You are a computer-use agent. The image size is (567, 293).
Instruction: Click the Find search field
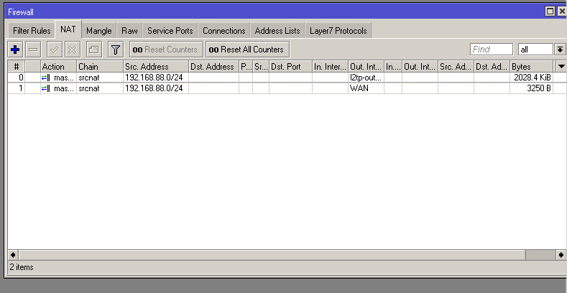[492, 50]
